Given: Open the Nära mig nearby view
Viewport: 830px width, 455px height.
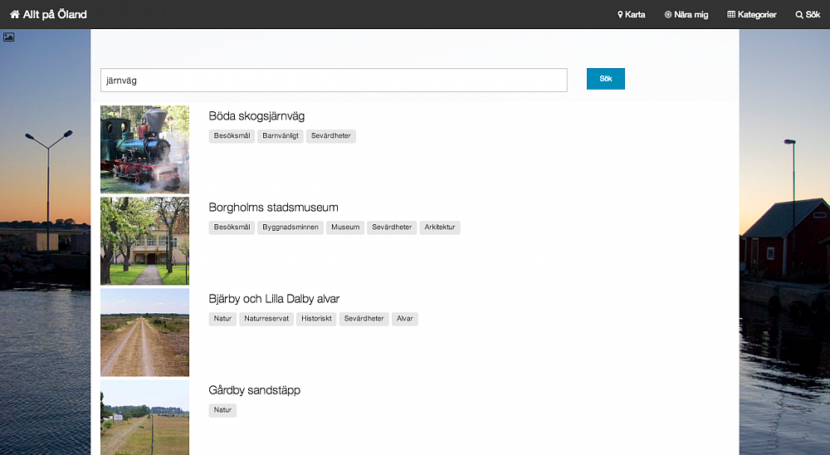Looking at the screenshot, I should (686, 14).
